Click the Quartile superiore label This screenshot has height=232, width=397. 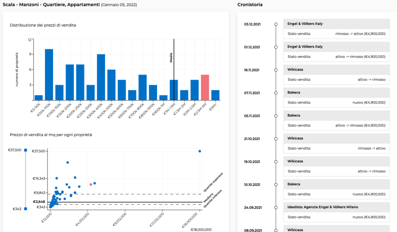213,182
